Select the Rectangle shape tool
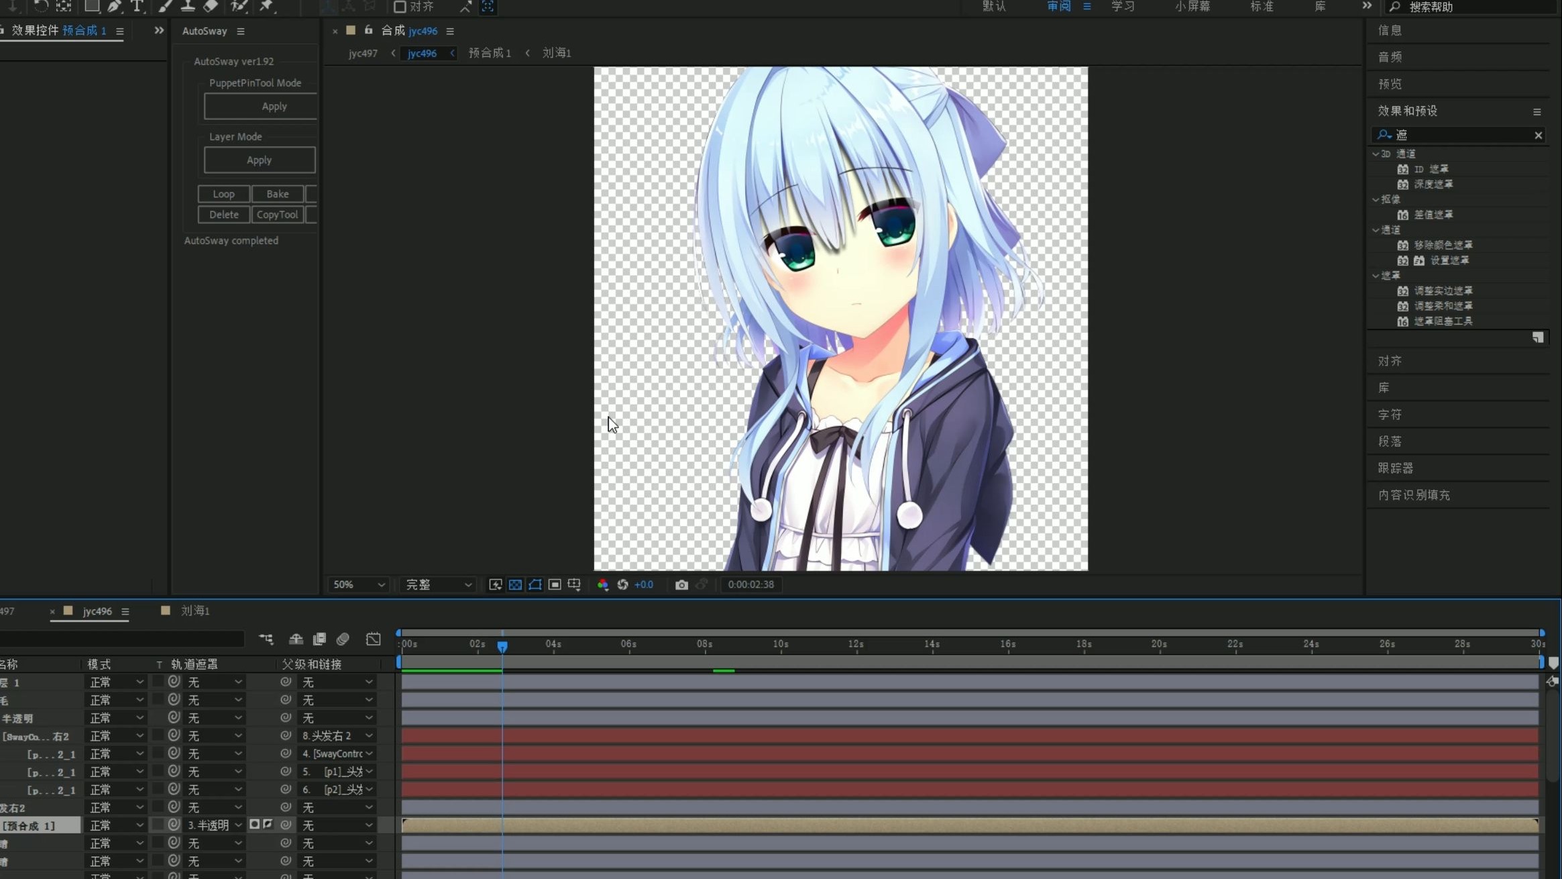 pyautogui.click(x=92, y=6)
